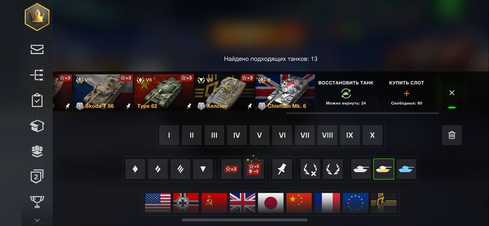Filter by the Soviet Union flag
This screenshot has width=489, height=226.
click(214, 203)
